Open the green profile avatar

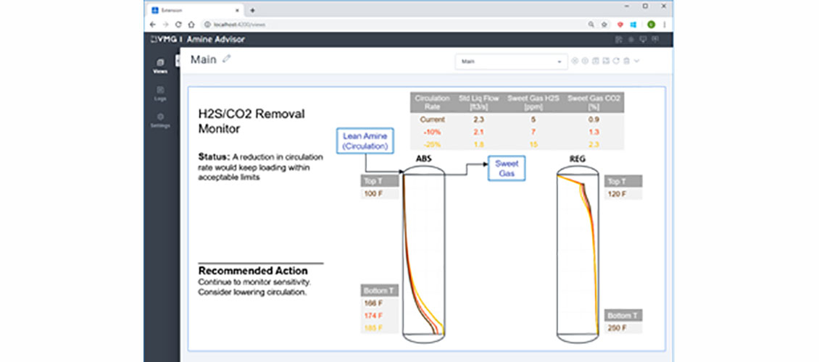click(651, 24)
